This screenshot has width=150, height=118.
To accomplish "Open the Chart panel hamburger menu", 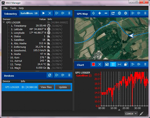I will (145, 64).
